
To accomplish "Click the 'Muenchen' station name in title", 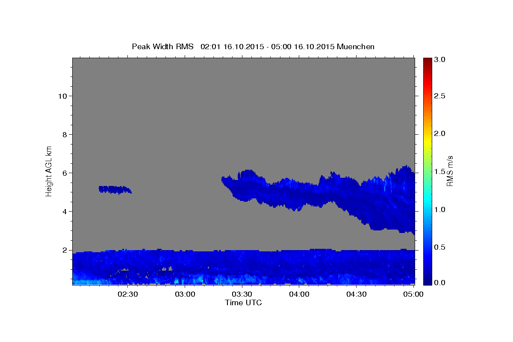I will coord(356,47).
